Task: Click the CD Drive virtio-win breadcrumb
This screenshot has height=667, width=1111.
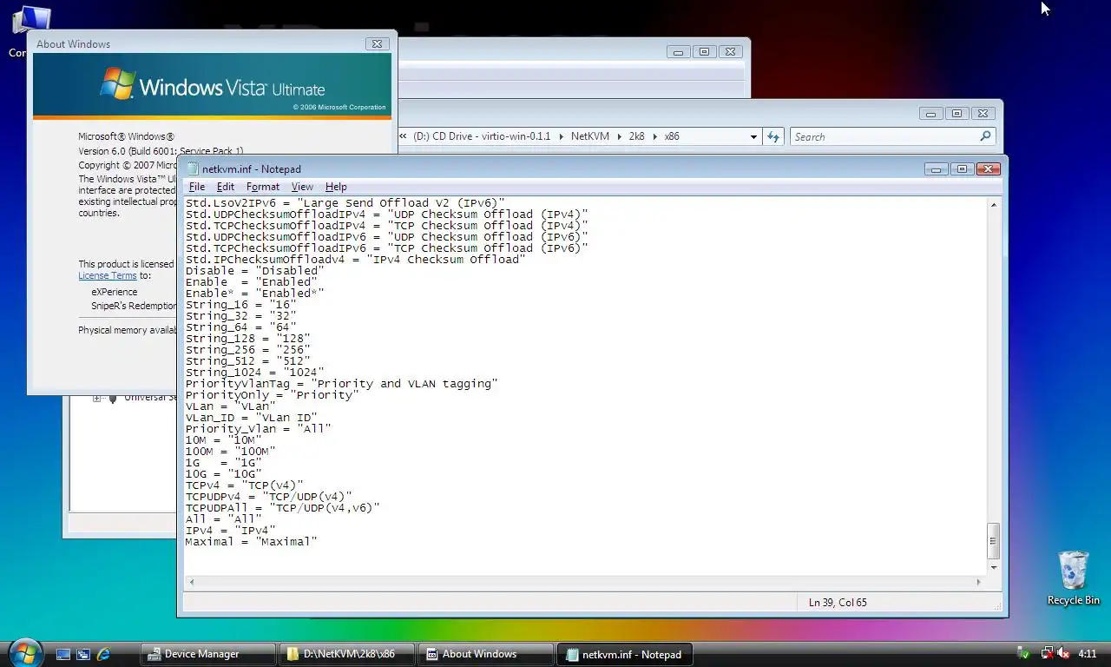Action: tap(482, 136)
